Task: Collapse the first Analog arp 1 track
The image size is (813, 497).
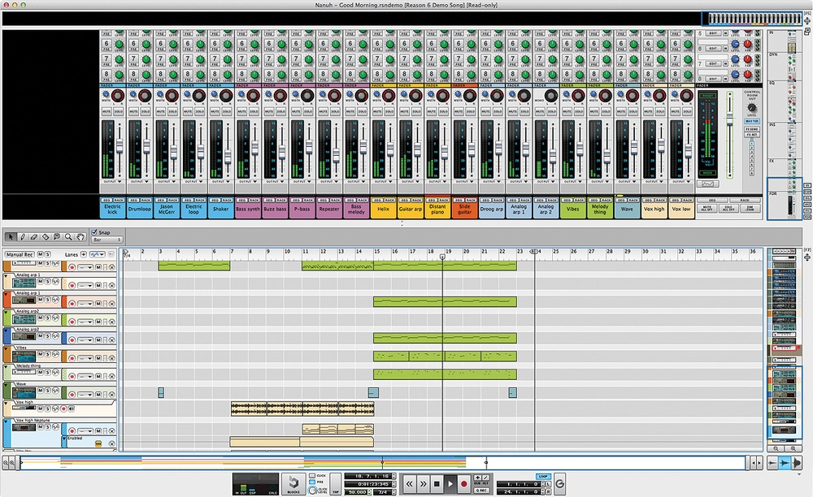Action: 6,275
